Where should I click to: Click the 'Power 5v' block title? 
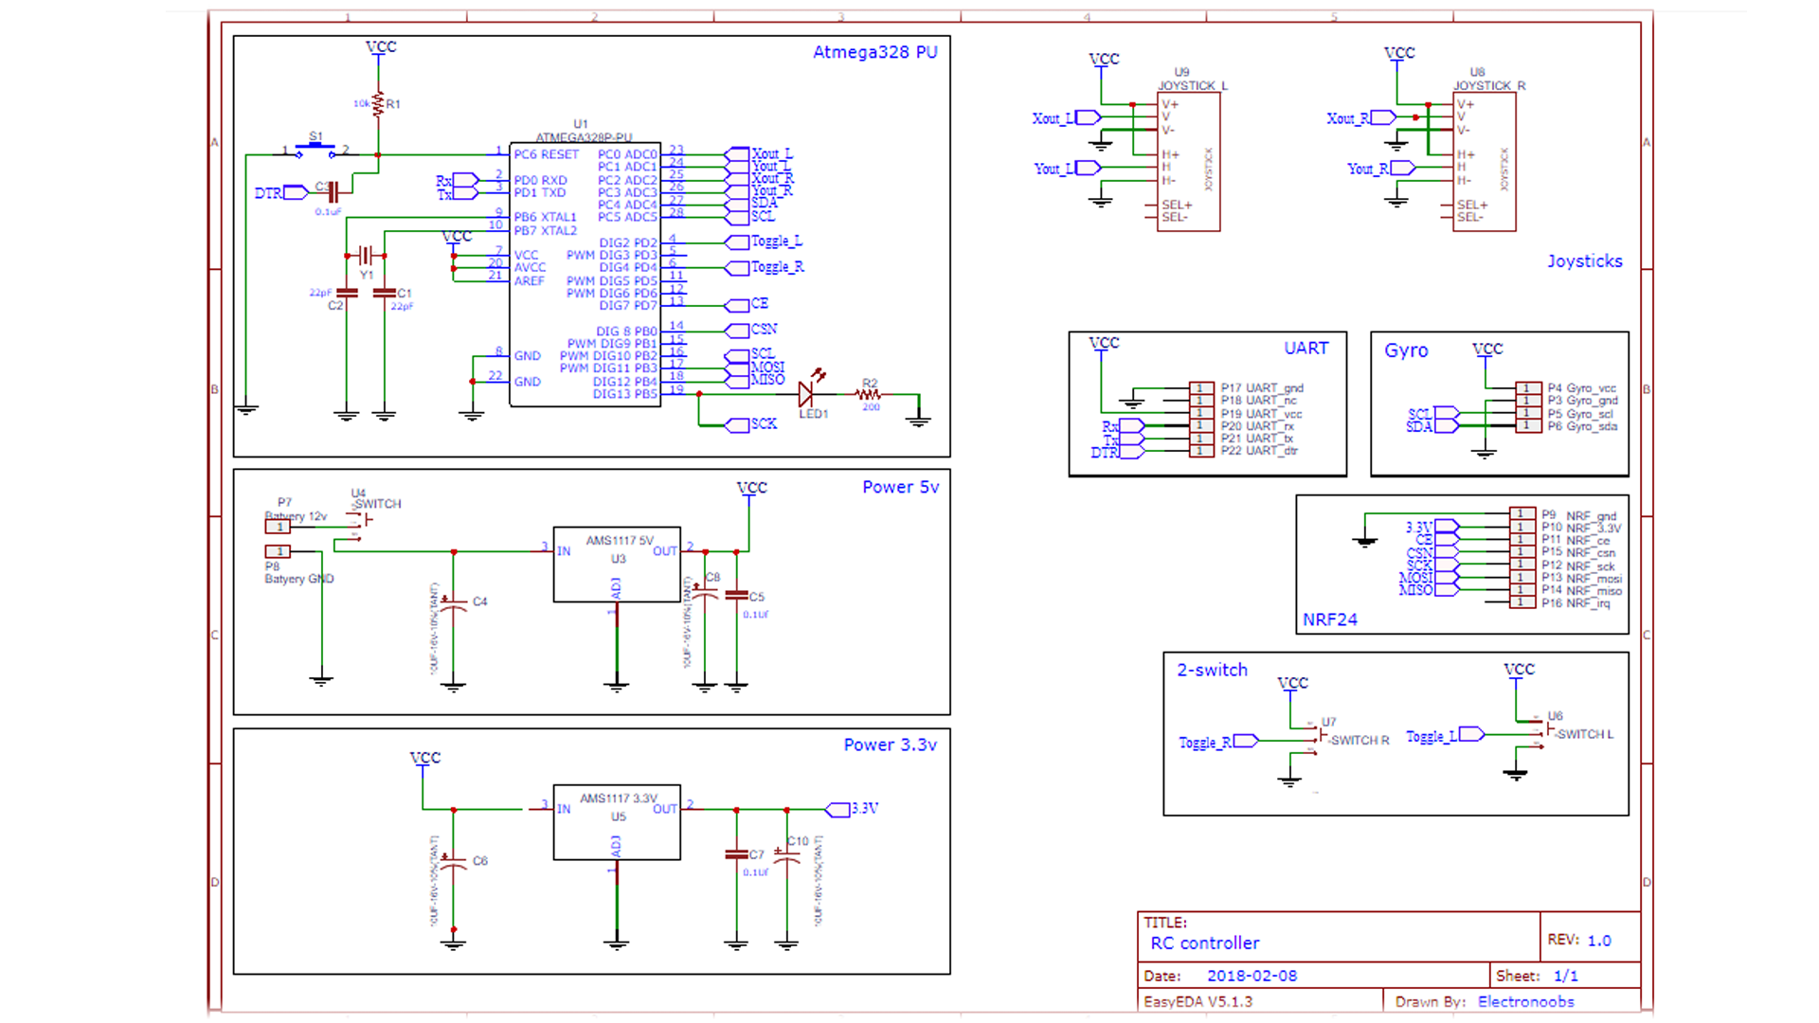tap(900, 487)
